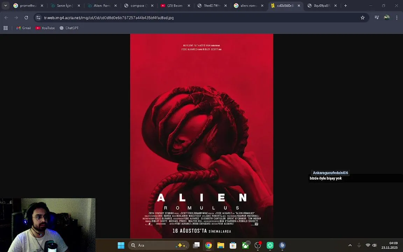Open the ChatGPT bookmark
The height and width of the screenshot is (252, 403).
(x=69, y=28)
